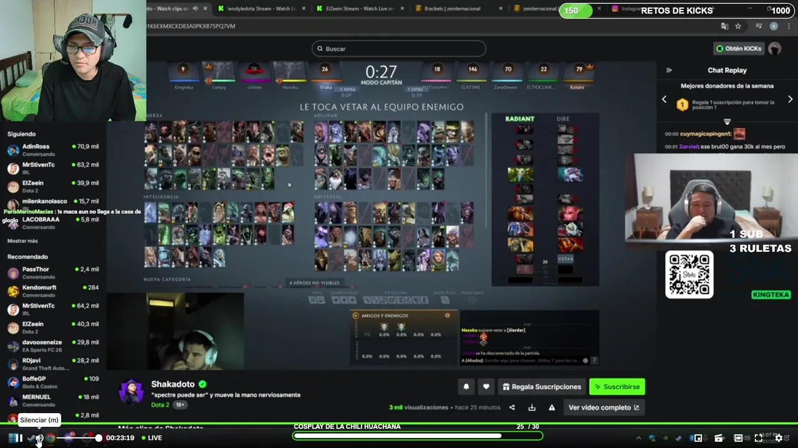The height and width of the screenshot is (448, 798).
Task: Open RDjavi channel in sidebar
Action: (53, 363)
